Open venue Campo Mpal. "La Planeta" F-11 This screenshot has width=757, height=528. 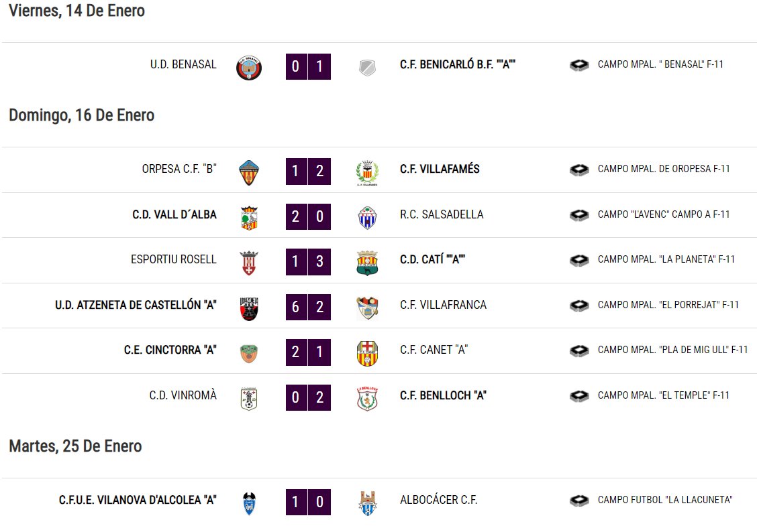(666, 259)
